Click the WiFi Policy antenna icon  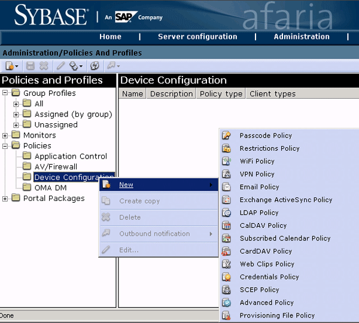pos(226,161)
